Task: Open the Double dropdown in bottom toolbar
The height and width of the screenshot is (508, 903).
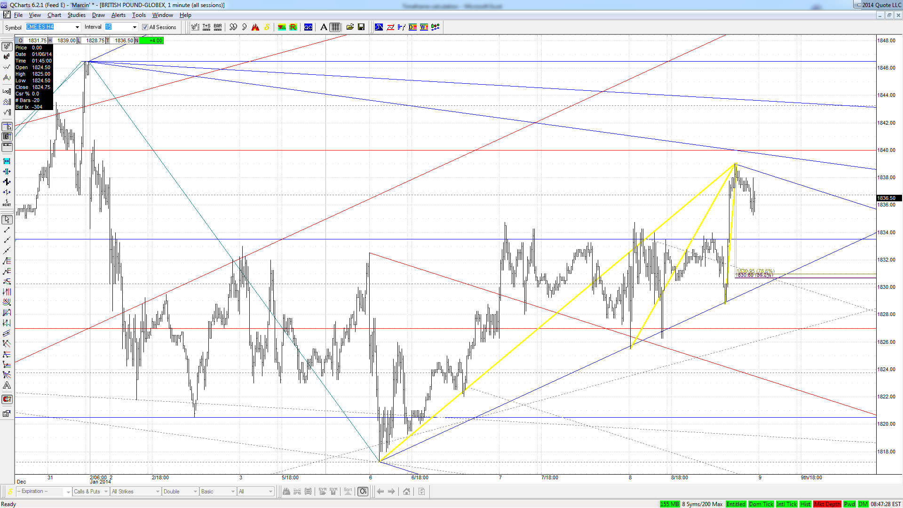Action: [x=180, y=492]
